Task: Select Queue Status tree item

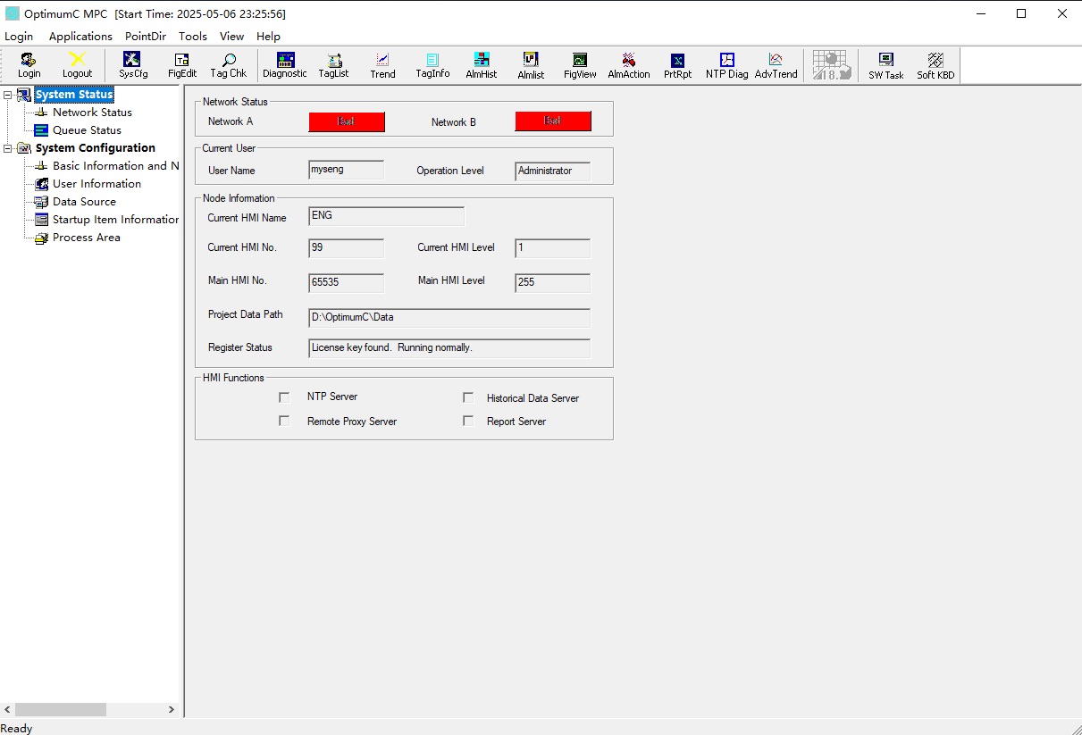Action: point(87,130)
